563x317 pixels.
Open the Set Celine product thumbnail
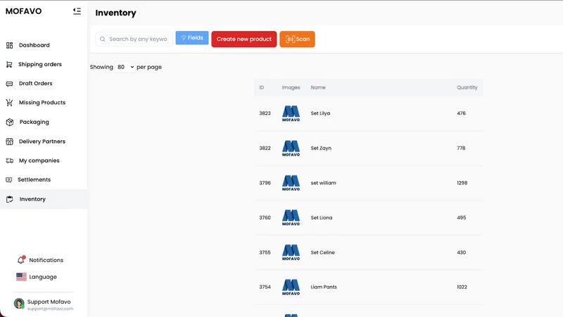[291, 253]
